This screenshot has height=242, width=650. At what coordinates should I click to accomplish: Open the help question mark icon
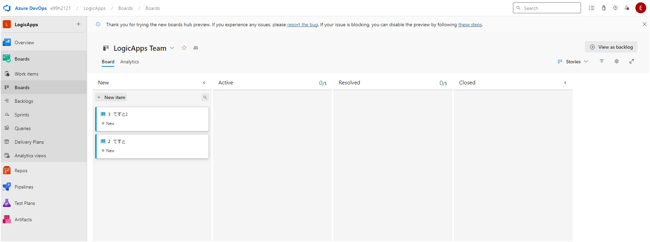(x=615, y=8)
